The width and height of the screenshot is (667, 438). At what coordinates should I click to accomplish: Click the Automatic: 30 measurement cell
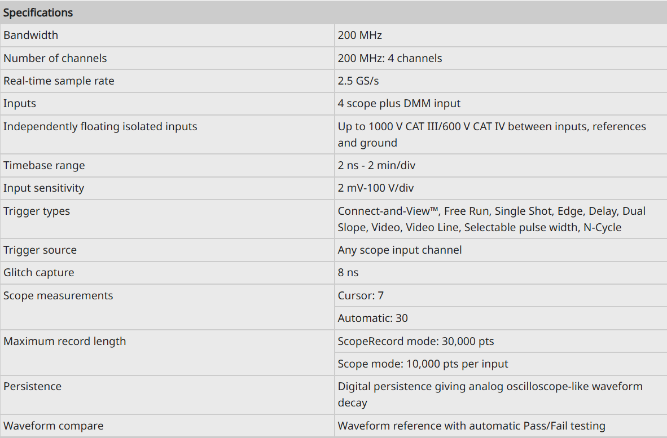pyautogui.click(x=501, y=318)
